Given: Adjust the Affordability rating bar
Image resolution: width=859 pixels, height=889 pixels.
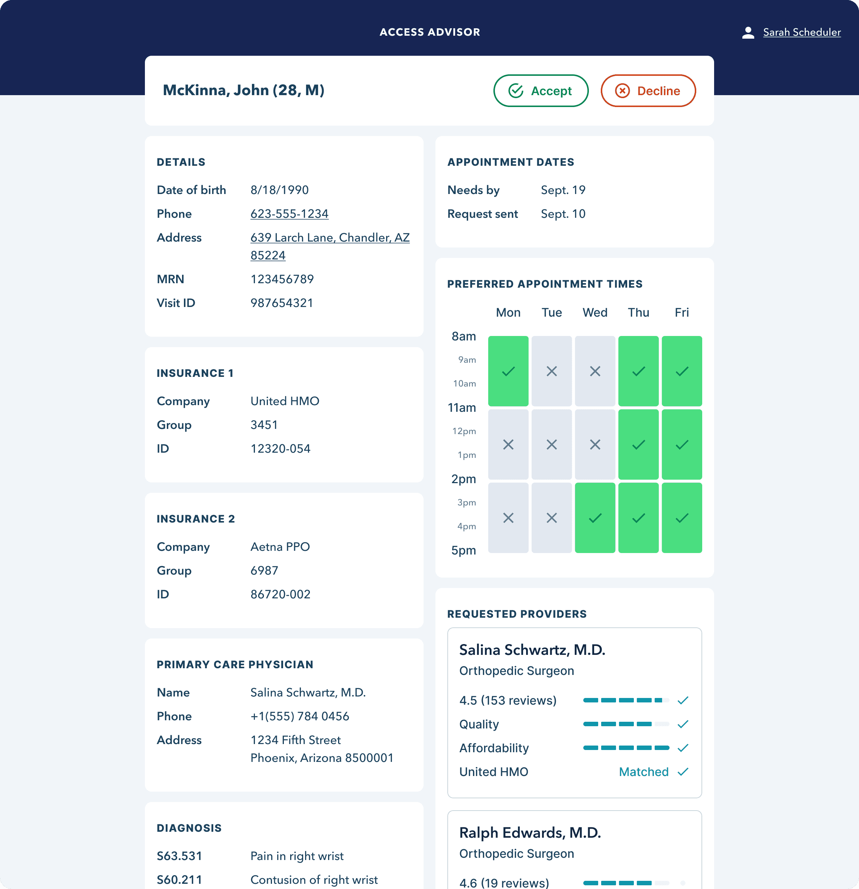Looking at the screenshot, I should [626, 747].
